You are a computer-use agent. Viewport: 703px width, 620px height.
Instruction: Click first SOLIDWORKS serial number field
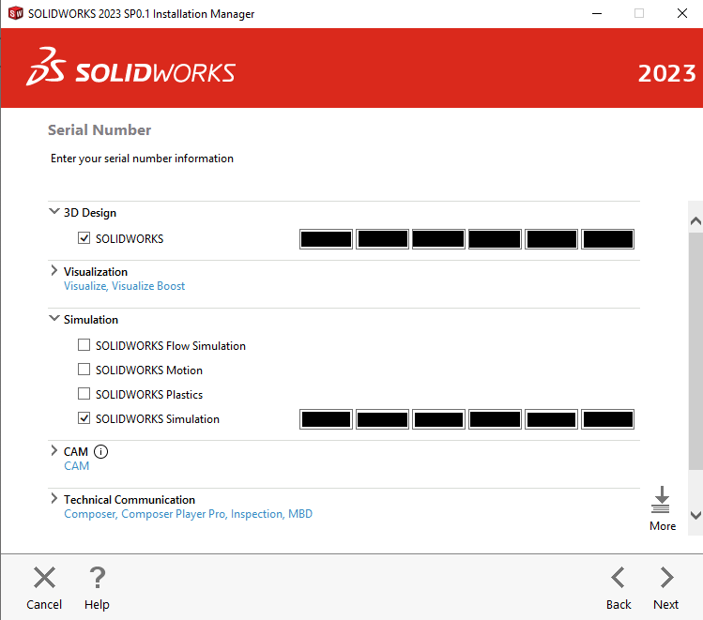pos(326,239)
